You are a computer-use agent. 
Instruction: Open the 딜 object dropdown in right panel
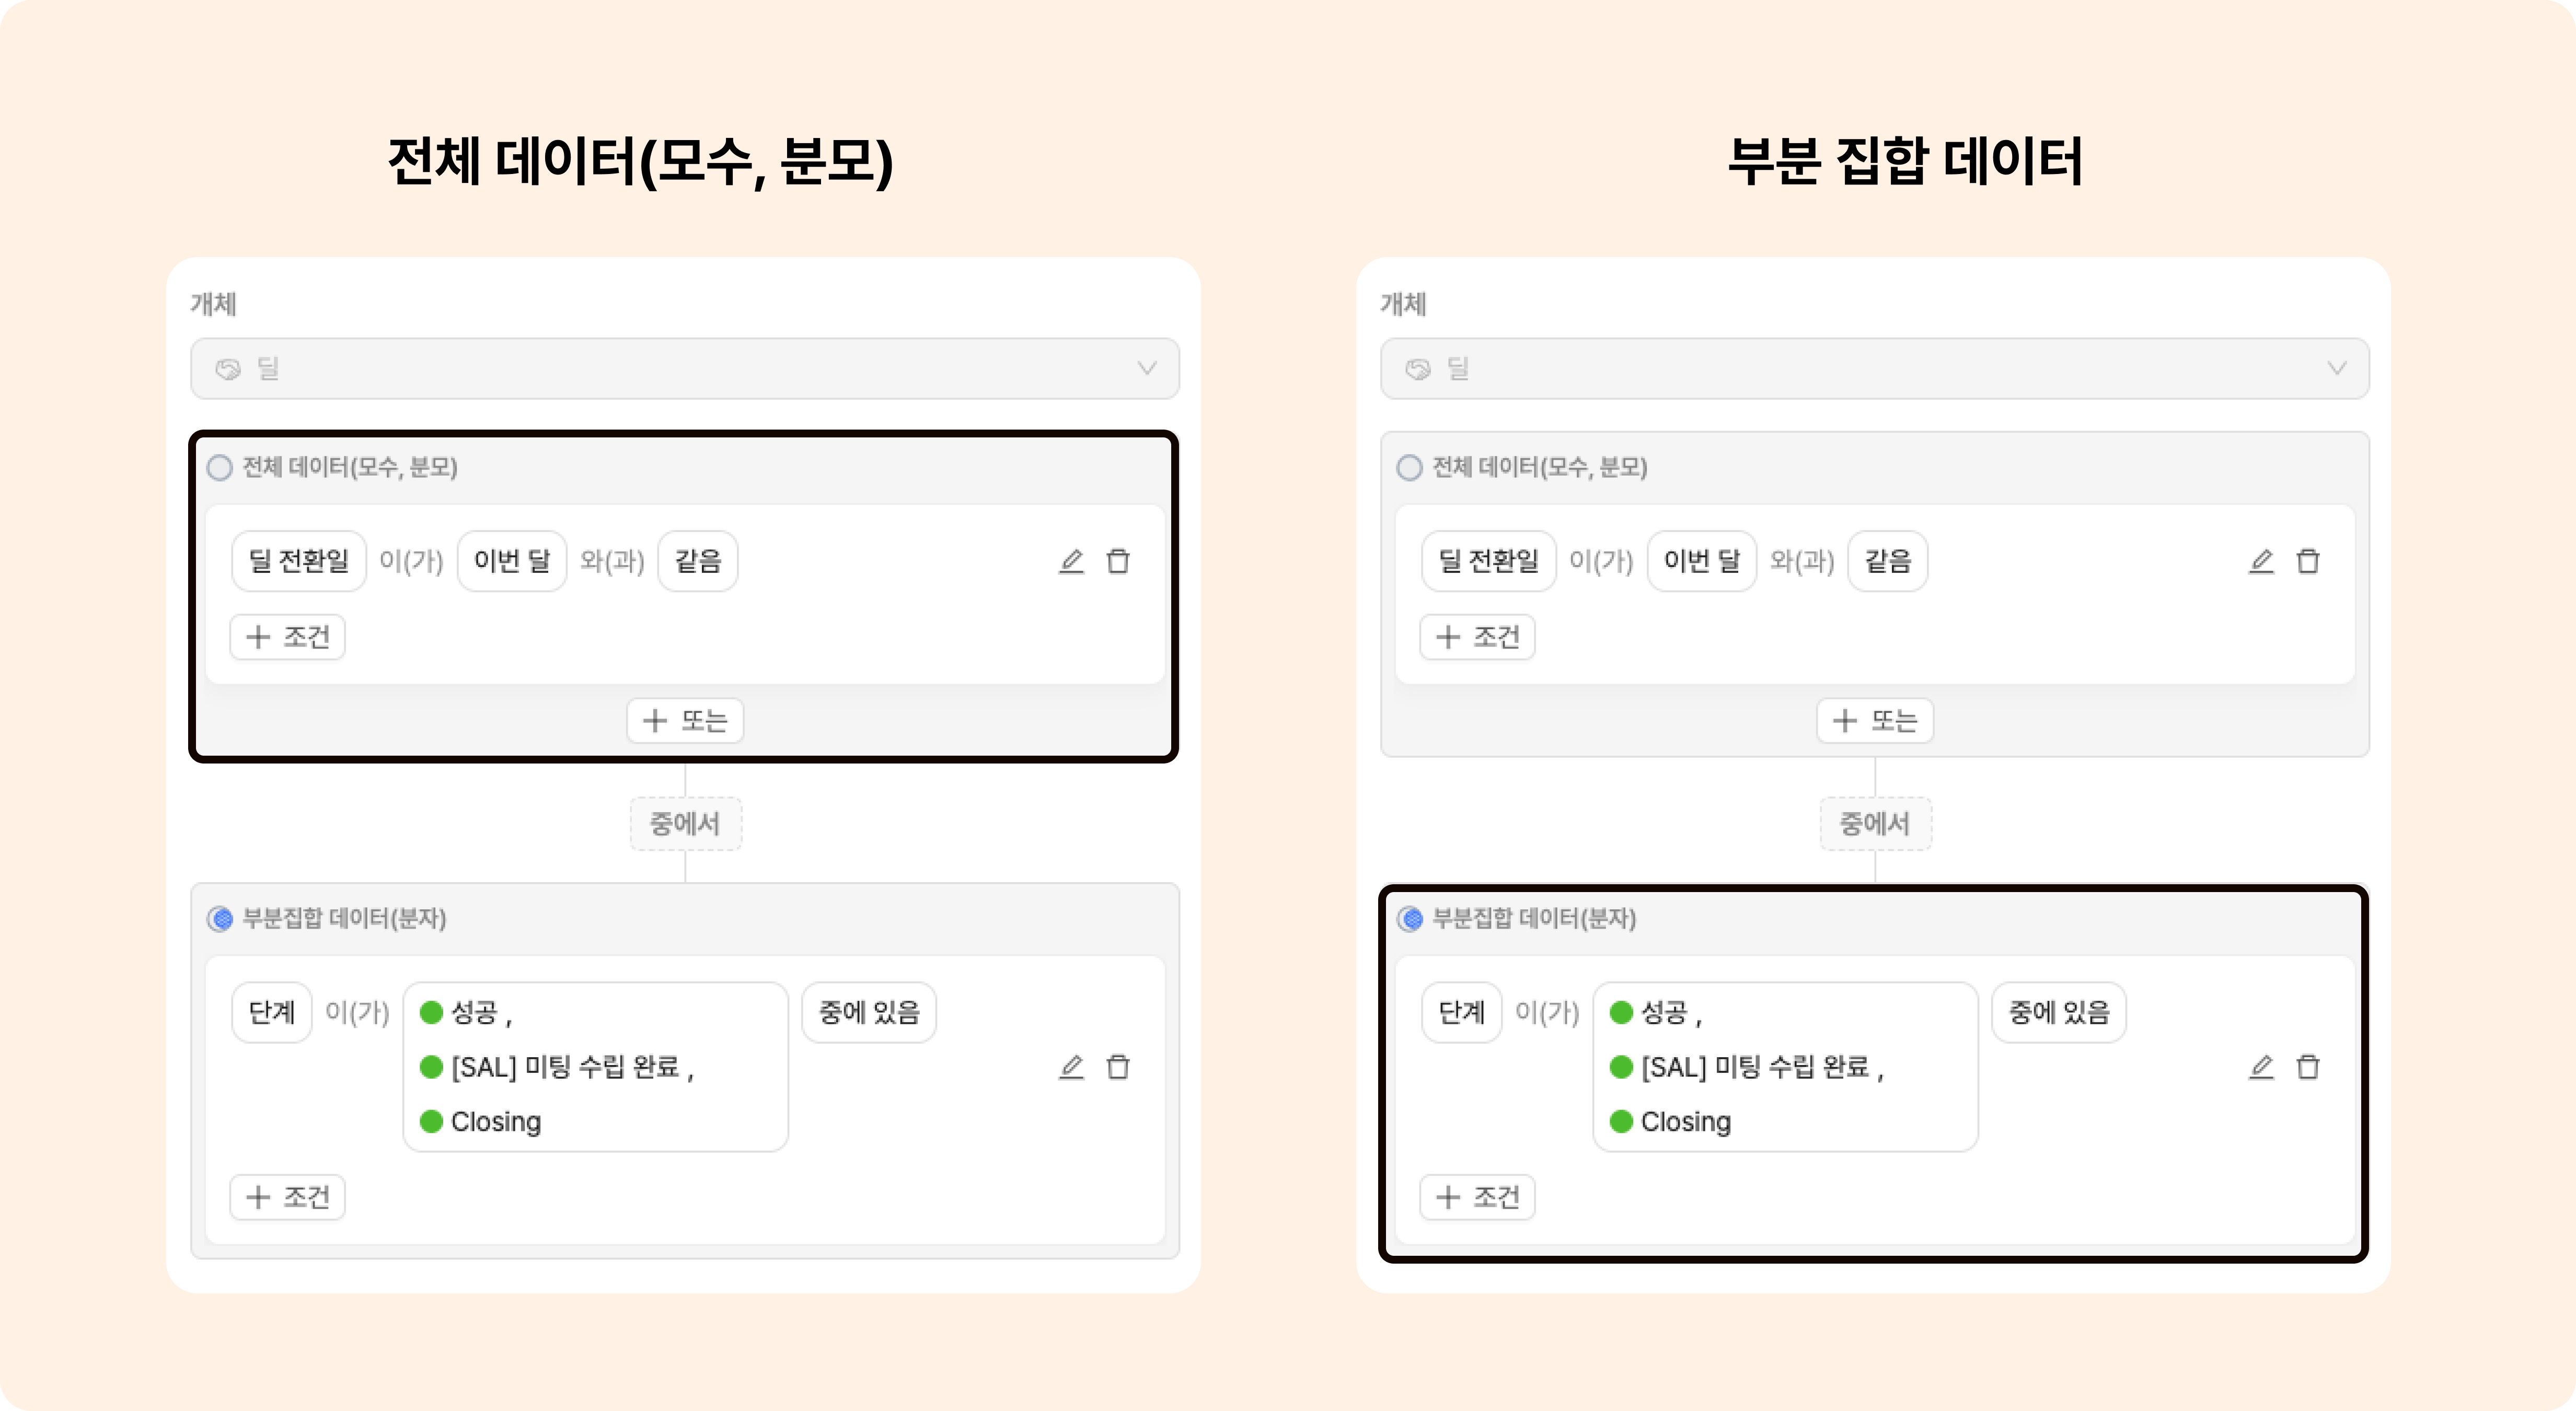click(x=1875, y=368)
